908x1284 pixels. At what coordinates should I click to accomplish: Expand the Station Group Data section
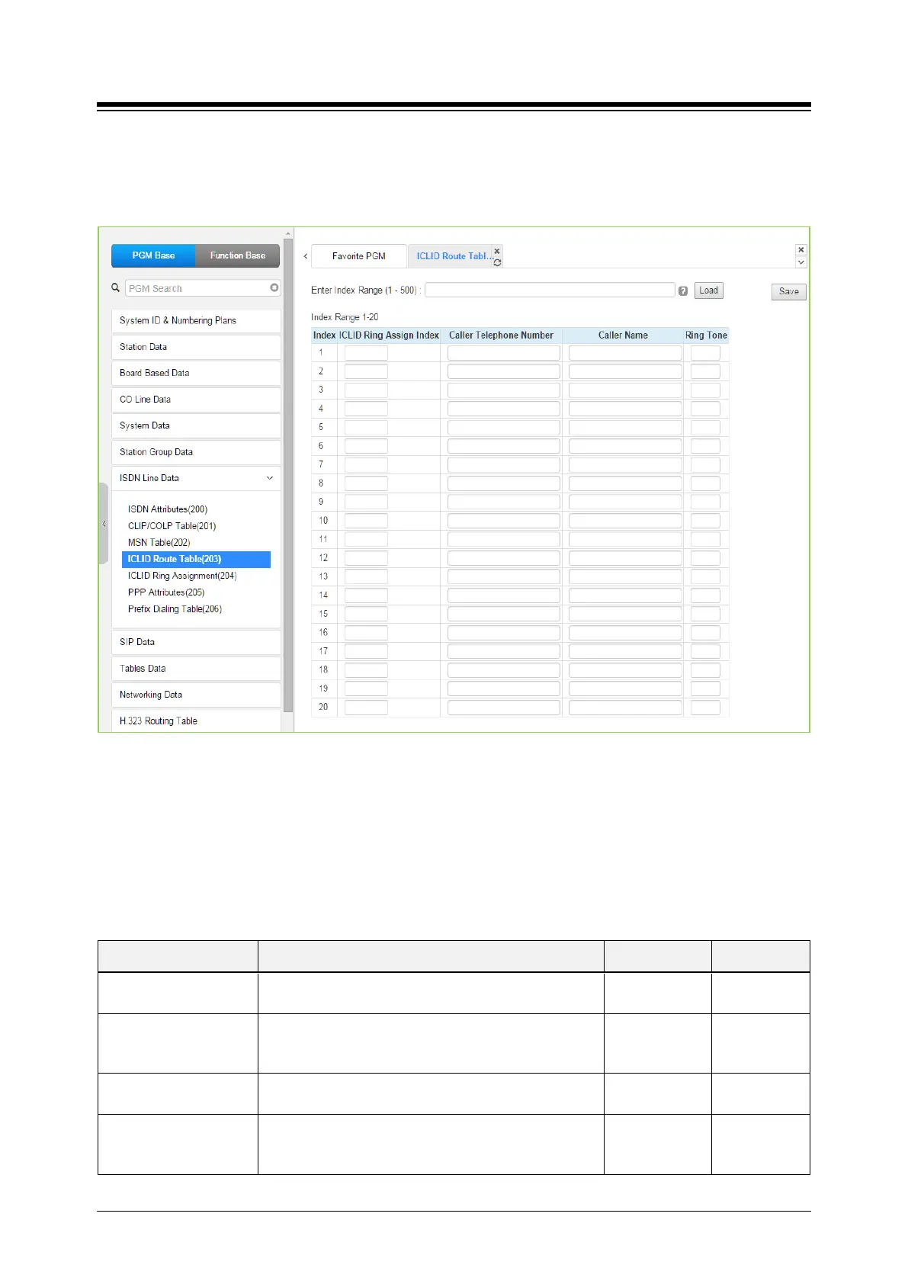tap(196, 452)
